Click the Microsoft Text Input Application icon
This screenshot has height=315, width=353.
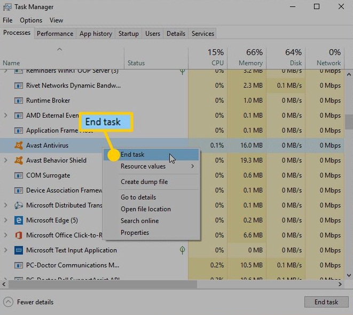[x=18, y=250]
